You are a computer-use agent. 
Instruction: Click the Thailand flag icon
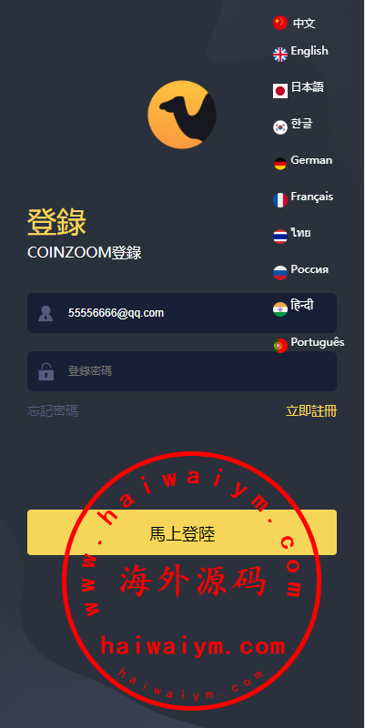280,237
